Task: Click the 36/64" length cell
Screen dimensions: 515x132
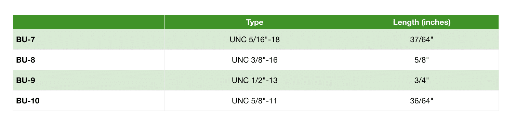Action: click(x=422, y=101)
